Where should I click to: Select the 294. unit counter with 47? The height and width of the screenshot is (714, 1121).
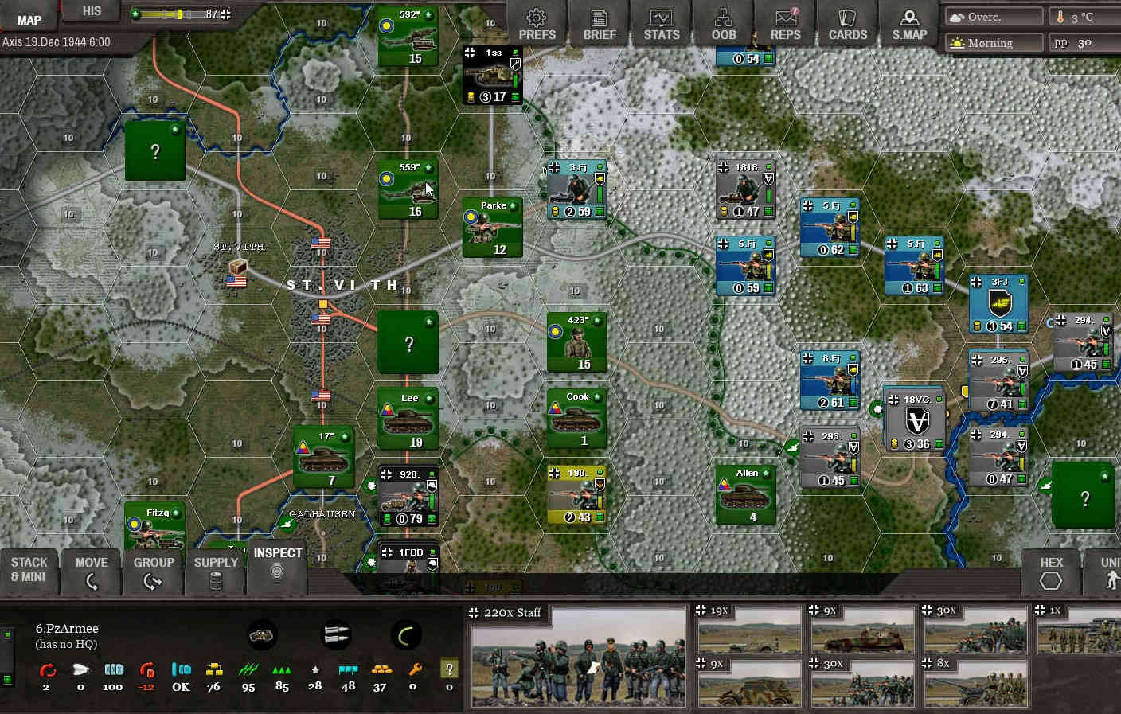point(998,457)
